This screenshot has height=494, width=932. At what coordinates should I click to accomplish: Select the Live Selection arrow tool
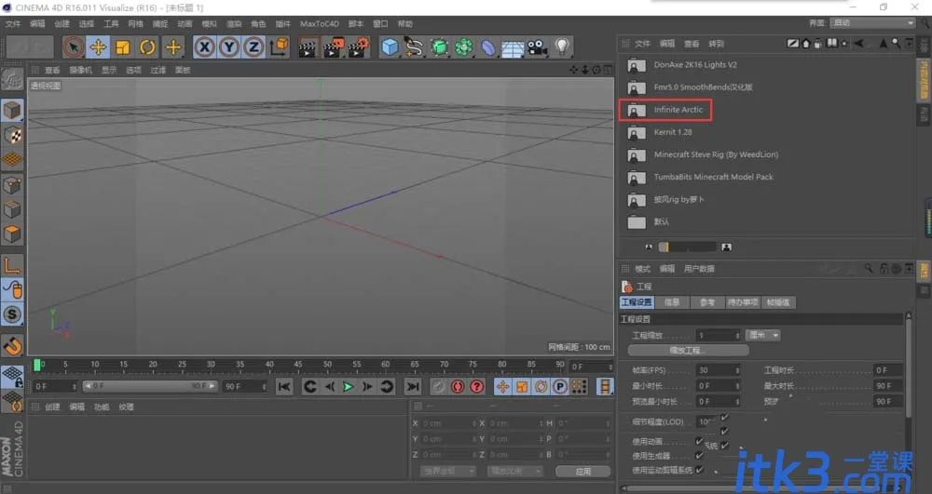pos(74,47)
